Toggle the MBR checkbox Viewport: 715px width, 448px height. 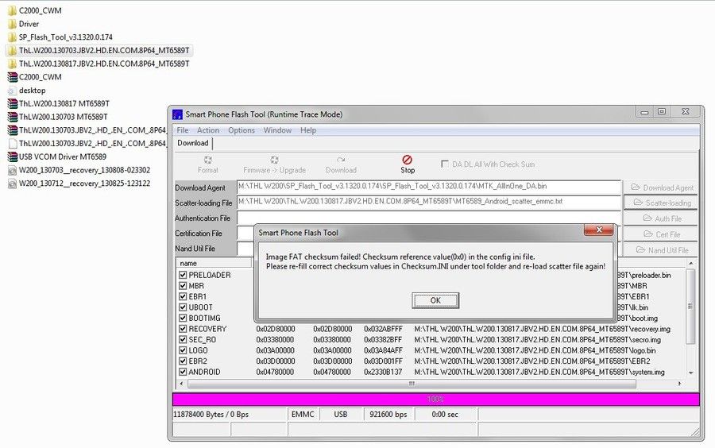point(183,286)
